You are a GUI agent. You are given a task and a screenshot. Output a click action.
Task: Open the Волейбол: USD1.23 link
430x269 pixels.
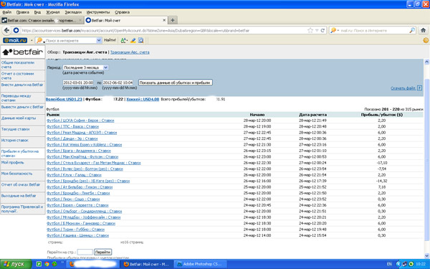(64, 99)
